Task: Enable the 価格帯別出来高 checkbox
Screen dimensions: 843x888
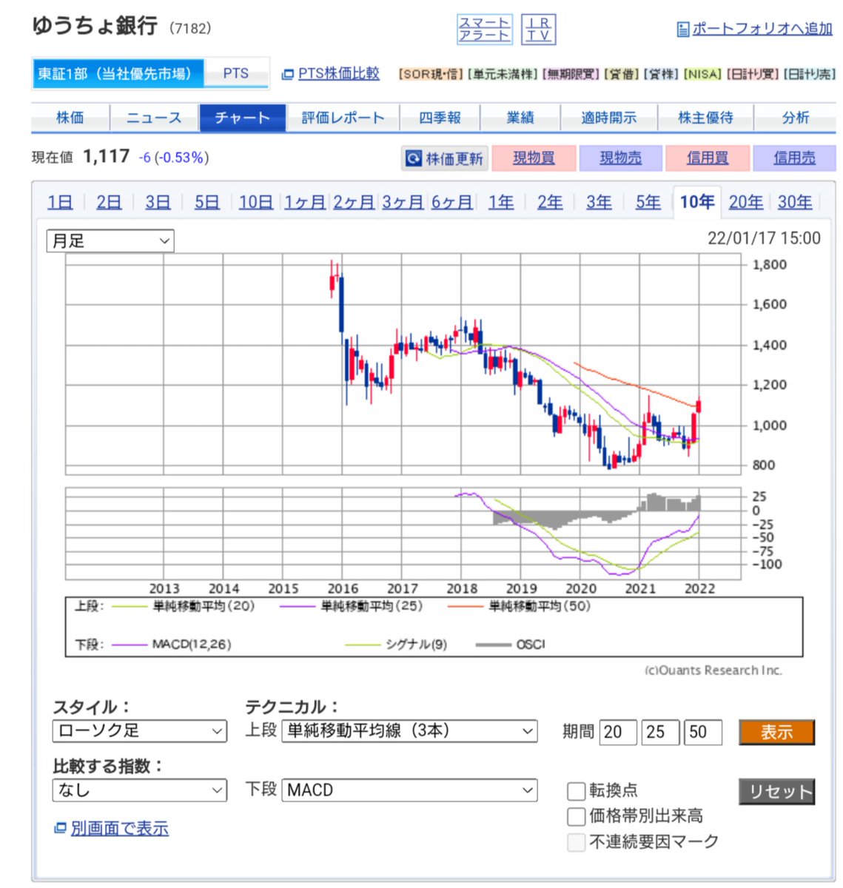Action: 577,816
